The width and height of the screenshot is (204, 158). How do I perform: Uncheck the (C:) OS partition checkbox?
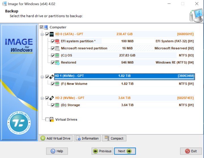53,55
